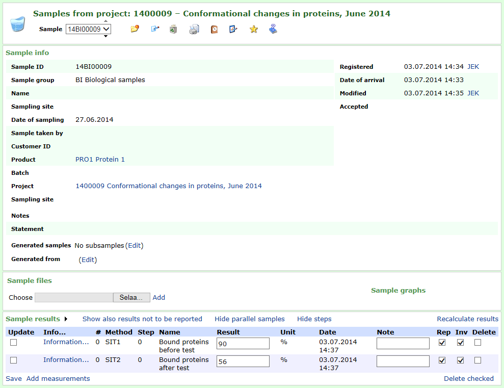Image resolution: width=504 pixels, height=388 pixels.
Task: Create a new sample using the folder icon
Action: (x=135, y=29)
